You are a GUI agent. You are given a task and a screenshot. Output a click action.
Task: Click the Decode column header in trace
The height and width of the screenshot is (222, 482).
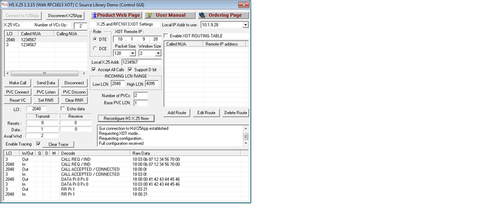[x=95, y=153]
